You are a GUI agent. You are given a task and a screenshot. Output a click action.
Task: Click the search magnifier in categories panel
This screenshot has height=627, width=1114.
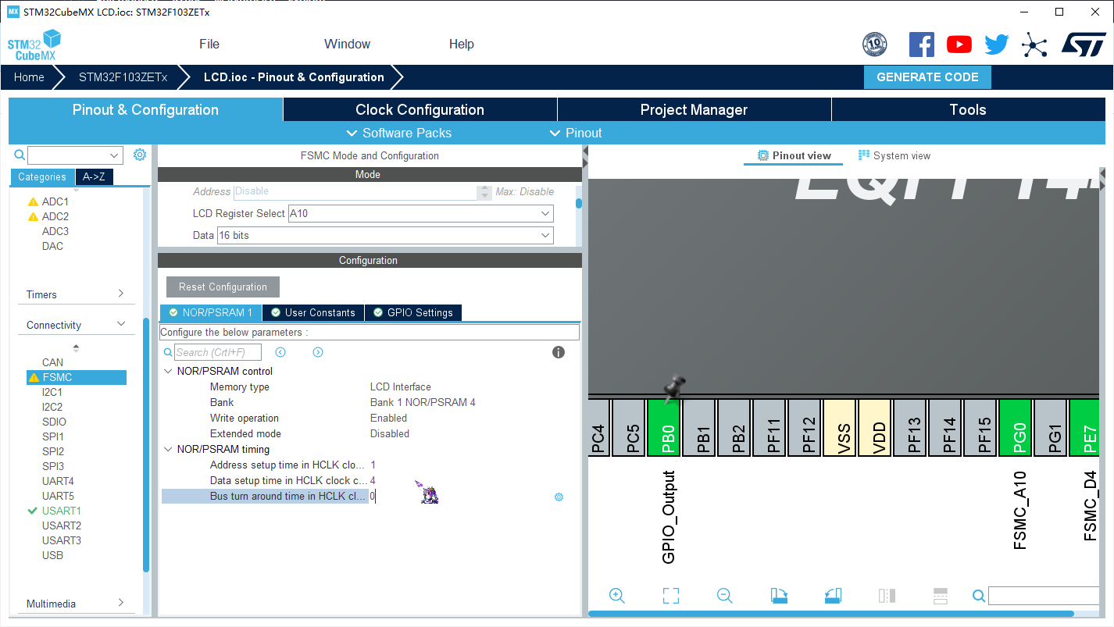pyautogui.click(x=20, y=155)
